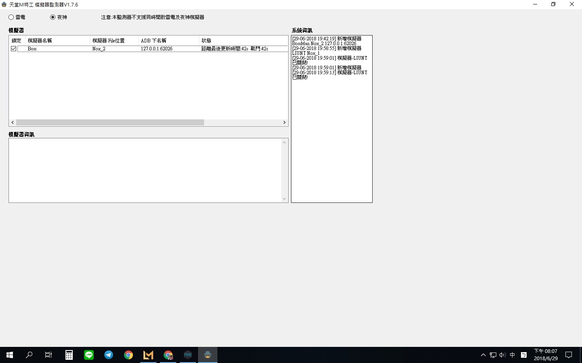Open the Action Center notification icon
This screenshot has height=363, width=582.
(x=569, y=355)
